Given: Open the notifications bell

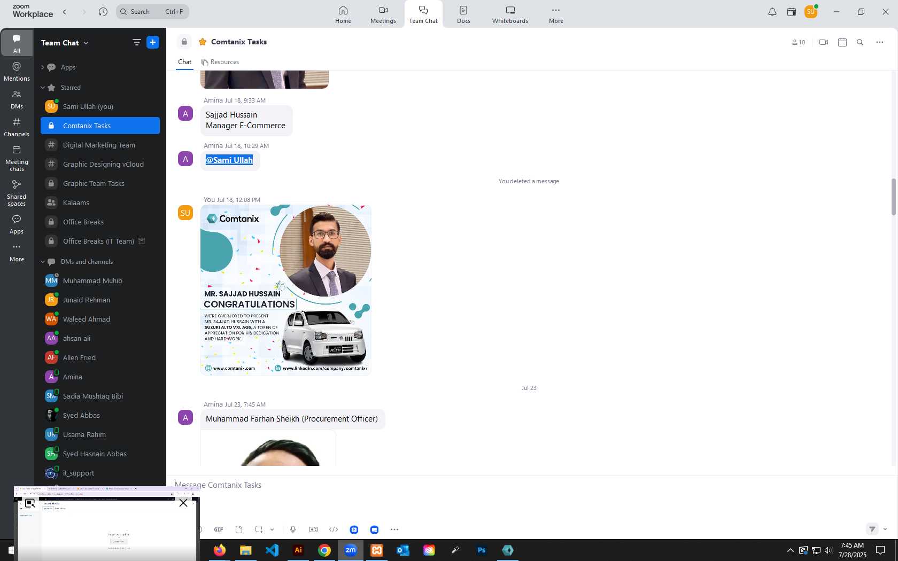Looking at the screenshot, I should [x=772, y=12].
